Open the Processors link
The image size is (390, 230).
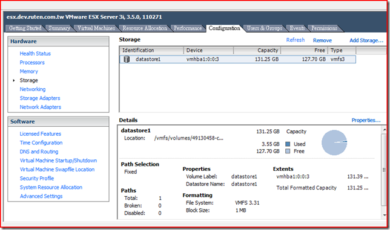tap(32, 62)
